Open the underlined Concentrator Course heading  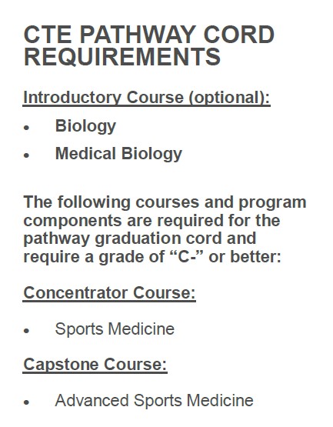(109, 293)
